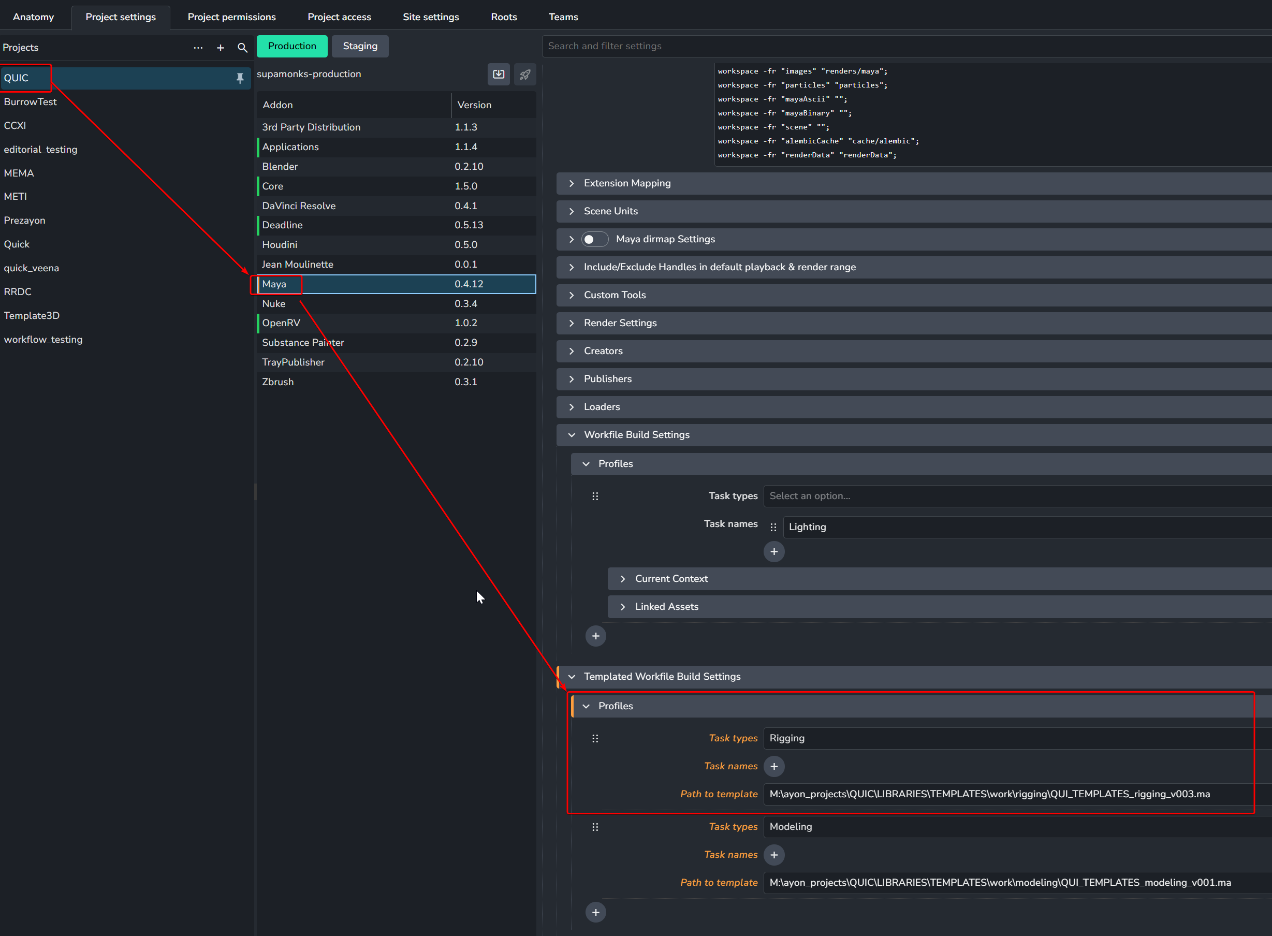Expand the Render Settings section
The height and width of the screenshot is (936, 1272).
[620, 323]
